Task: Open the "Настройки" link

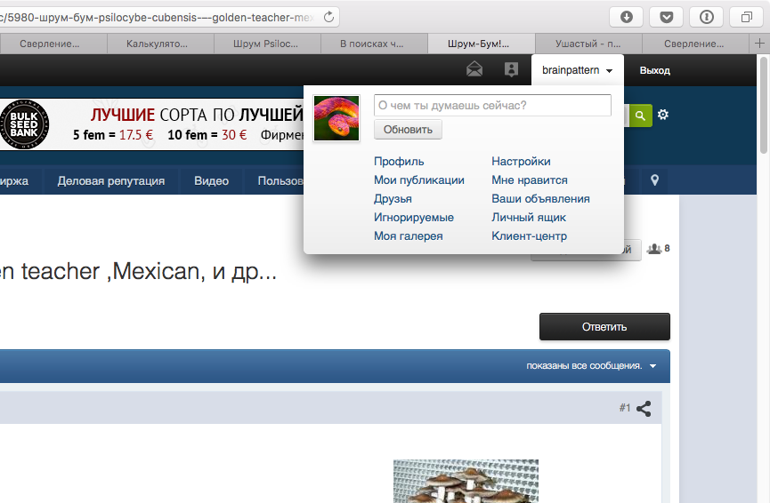Action: [521, 161]
